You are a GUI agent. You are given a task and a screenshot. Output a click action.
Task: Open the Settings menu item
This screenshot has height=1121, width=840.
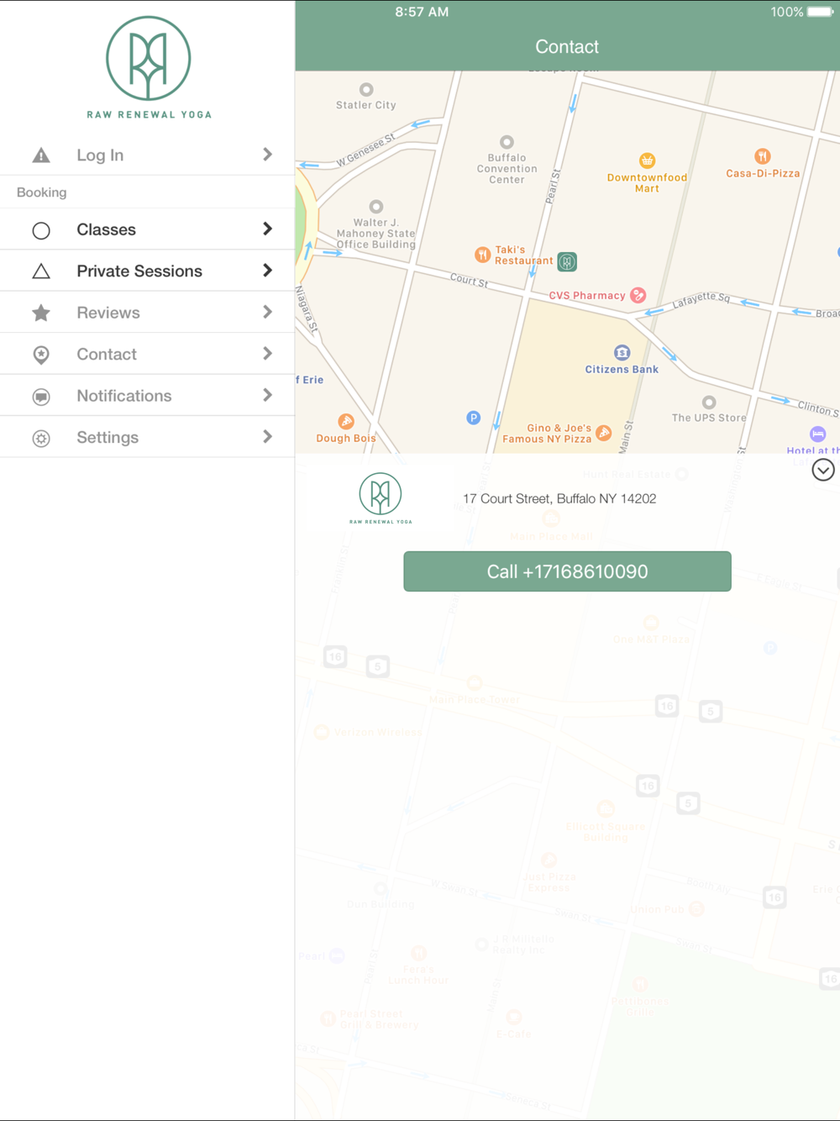click(147, 437)
